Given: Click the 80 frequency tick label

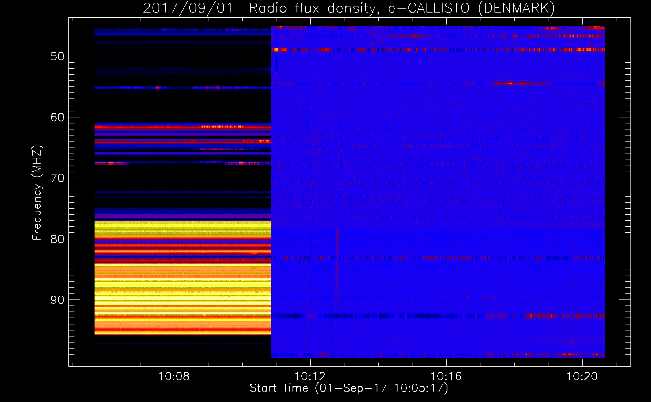Looking at the screenshot, I should click(58, 239).
